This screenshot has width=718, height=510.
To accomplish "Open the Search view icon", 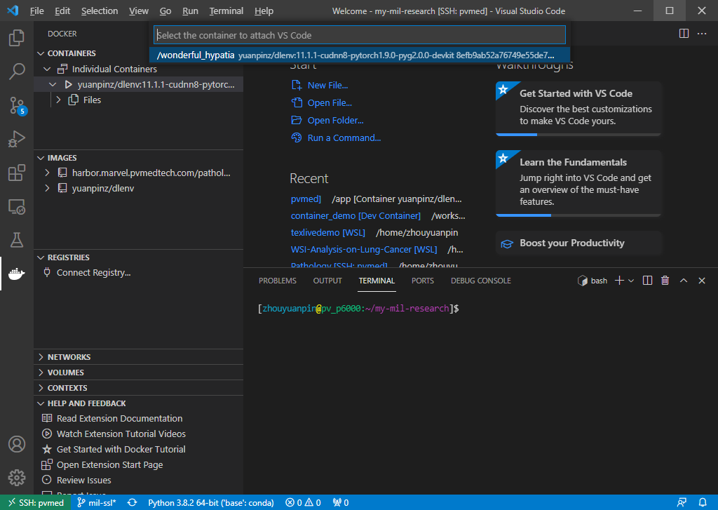I will click(x=17, y=71).
